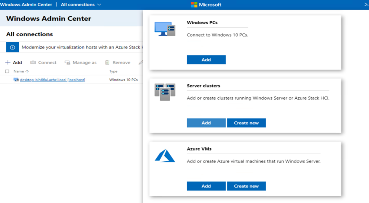Screen dimensions: 369x203
Task: Add a Server cluster connection
Action: (x=206, y=123)
